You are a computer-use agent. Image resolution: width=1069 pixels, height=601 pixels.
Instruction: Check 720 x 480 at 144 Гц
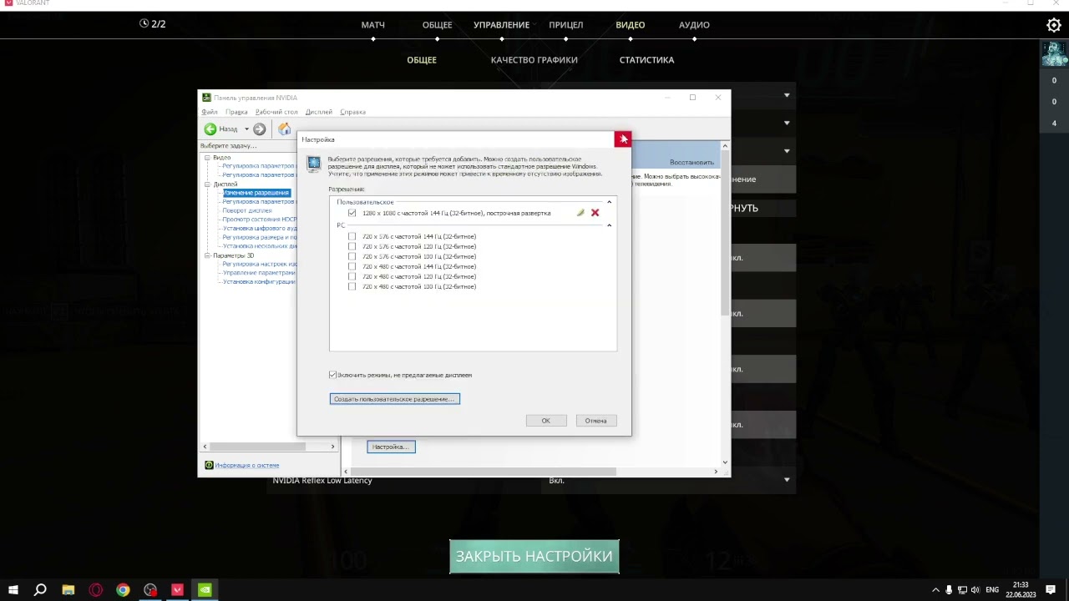(x=352, y=266)
